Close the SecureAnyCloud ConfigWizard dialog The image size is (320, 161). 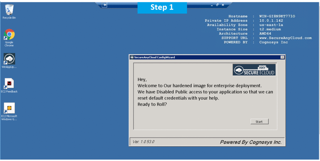(282, 57)
